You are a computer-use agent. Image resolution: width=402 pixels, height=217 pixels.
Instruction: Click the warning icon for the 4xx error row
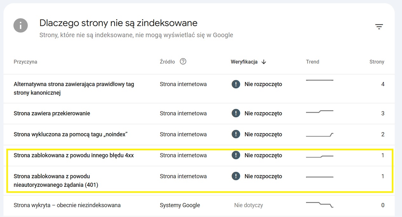236,155
